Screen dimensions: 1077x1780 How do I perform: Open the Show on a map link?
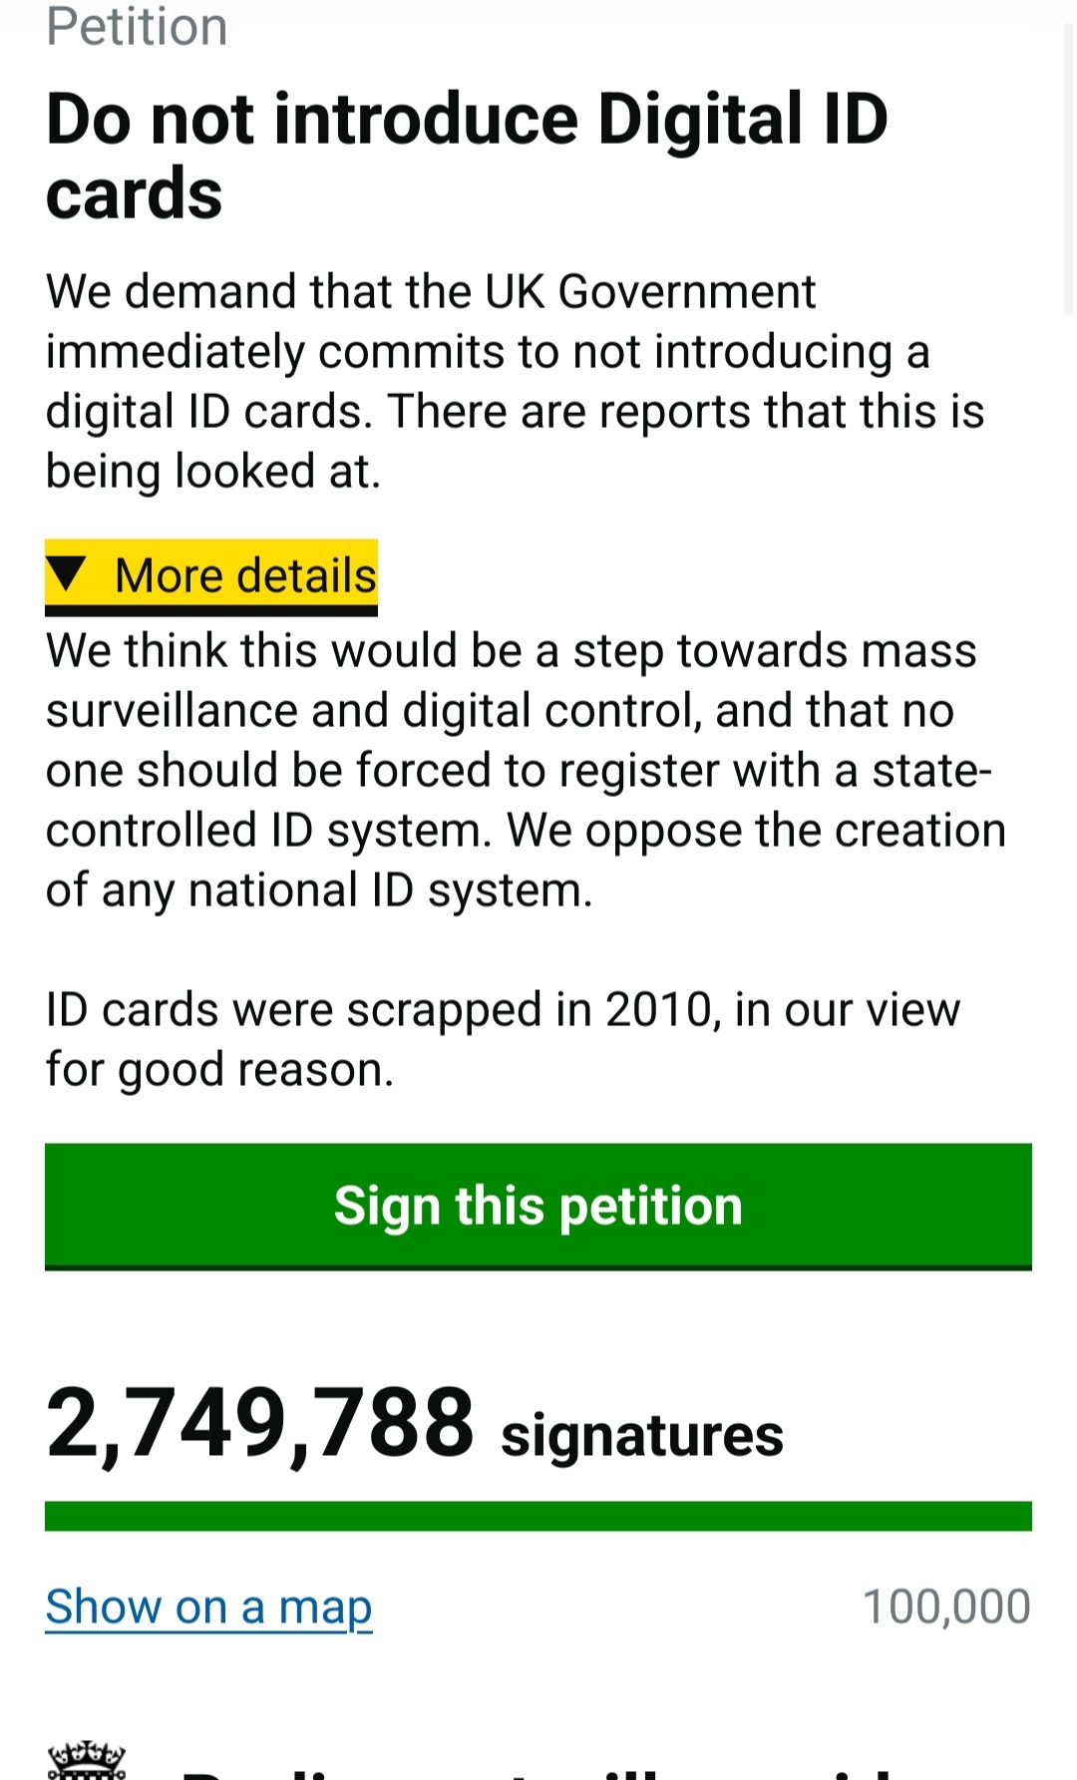tap(208, 1606)
